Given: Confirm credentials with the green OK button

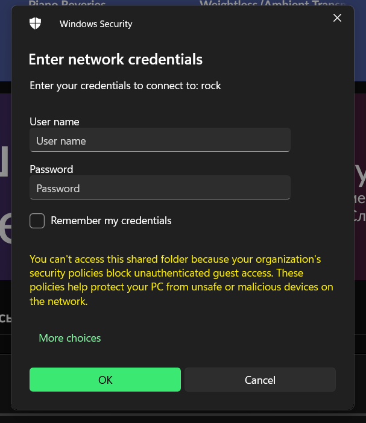Looking at the screenshot, I should [106, 380].
